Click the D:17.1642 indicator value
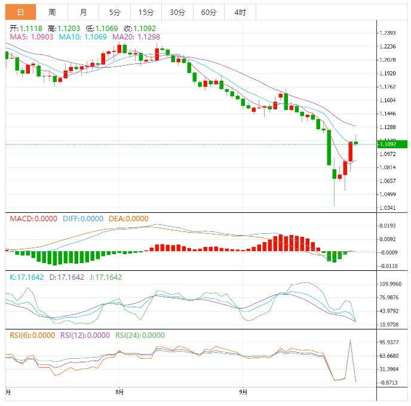Screen dimensions: 411x406 point(67,277)
